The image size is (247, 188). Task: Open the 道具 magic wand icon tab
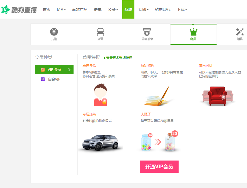click(239, 32)
